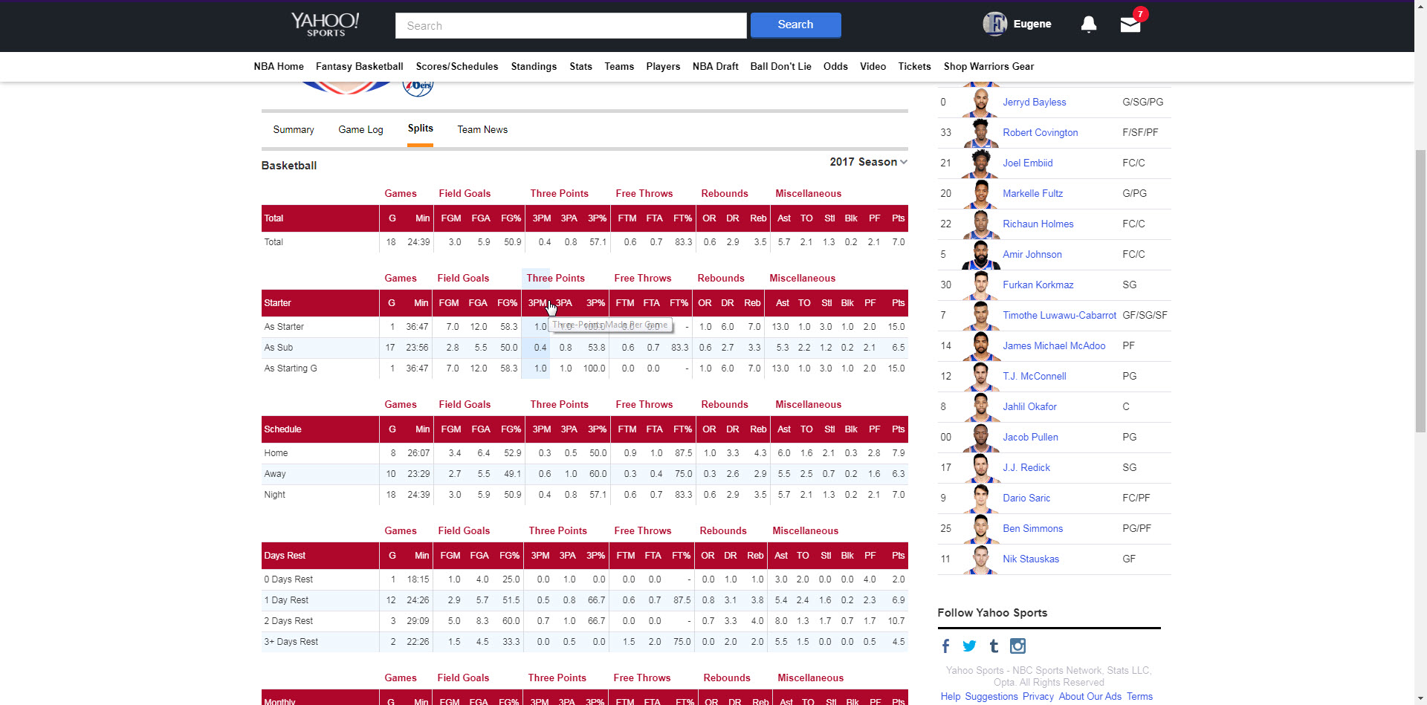Open Markelle Fultz player link
Screen dimensions: 1427x705
(x=1032, y=194)
